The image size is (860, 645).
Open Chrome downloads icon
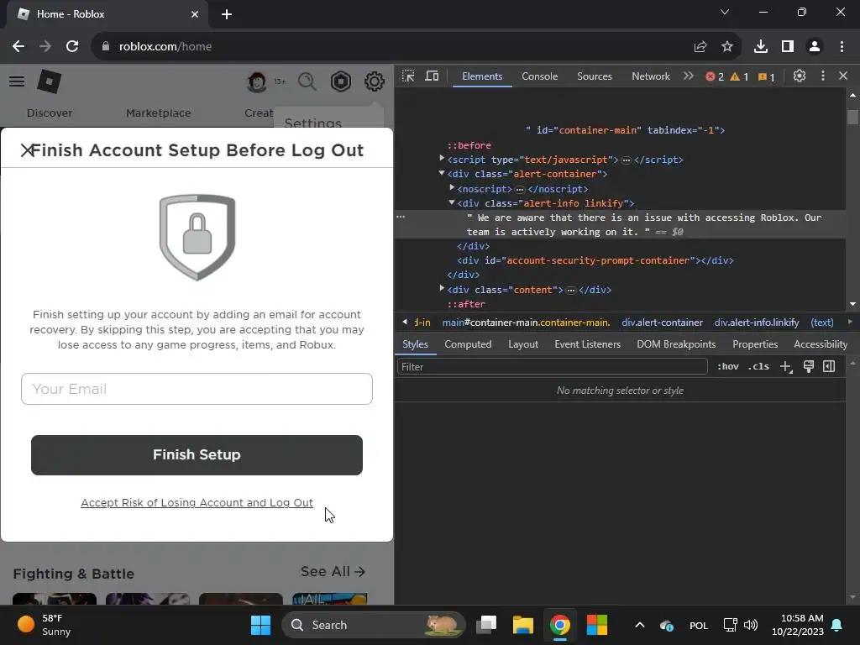[761, 47]
